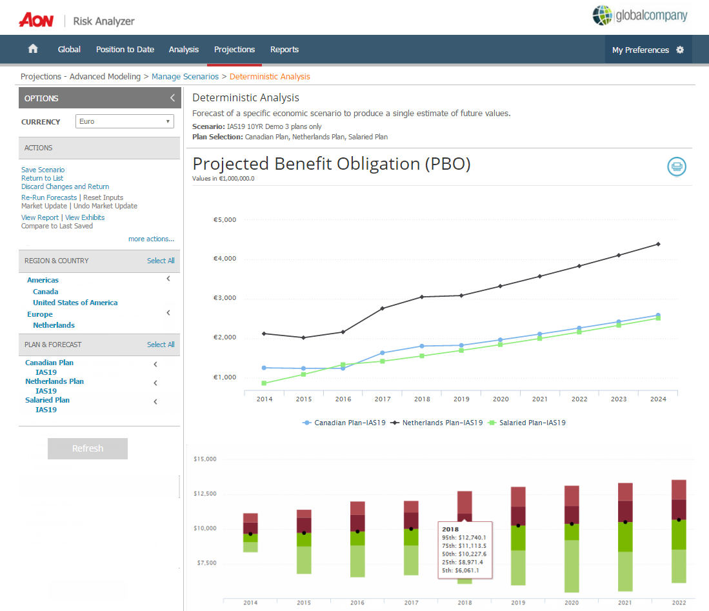Open the Currency dropdown showing Euro
This screenshot has height=611, width=709.
pos(125,121)
